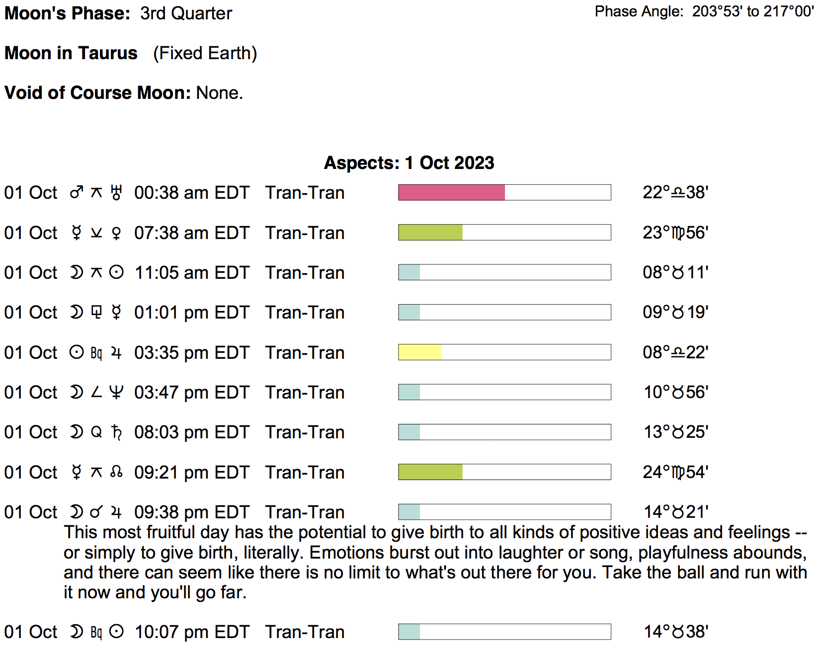Click the Mars glyph in the 00:38 am row
833x650 pixels.
click(76, 192)
